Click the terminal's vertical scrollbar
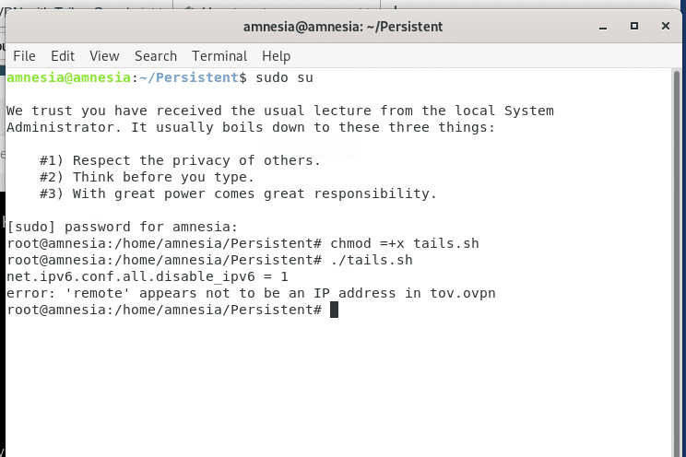 [677, 263]
